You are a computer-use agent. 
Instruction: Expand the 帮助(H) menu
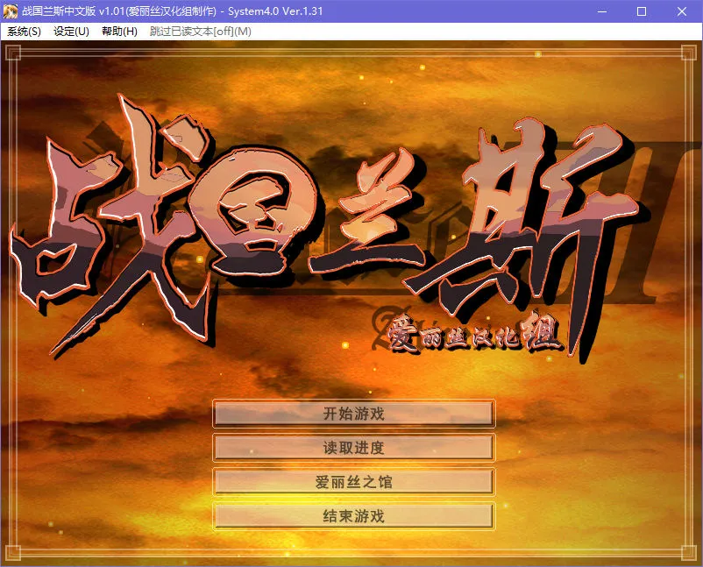[119, 32]
